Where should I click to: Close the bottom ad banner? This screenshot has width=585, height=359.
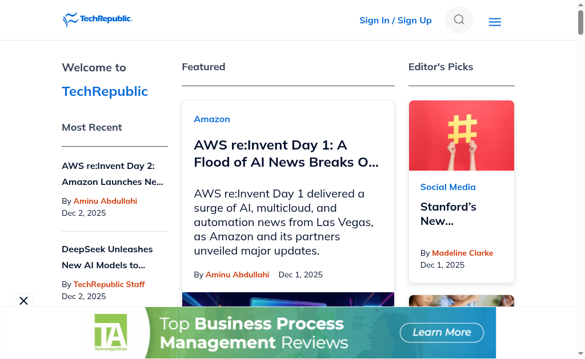click(23, 301)
